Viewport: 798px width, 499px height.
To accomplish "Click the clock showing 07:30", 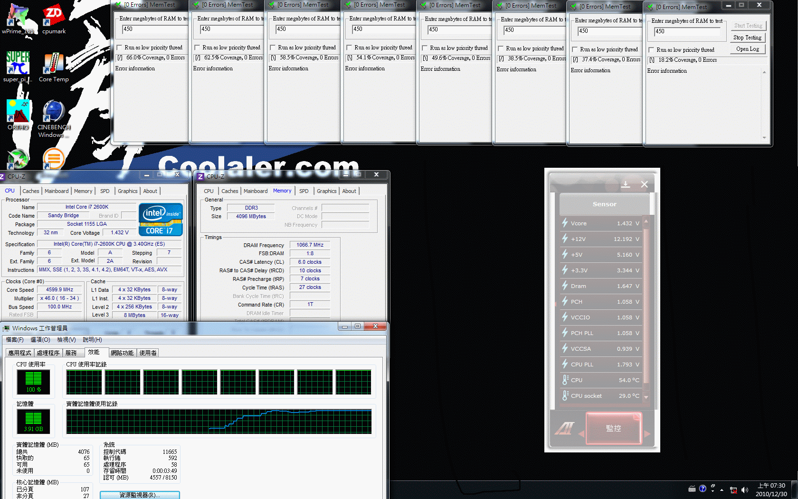I will (x=771, y=486).
